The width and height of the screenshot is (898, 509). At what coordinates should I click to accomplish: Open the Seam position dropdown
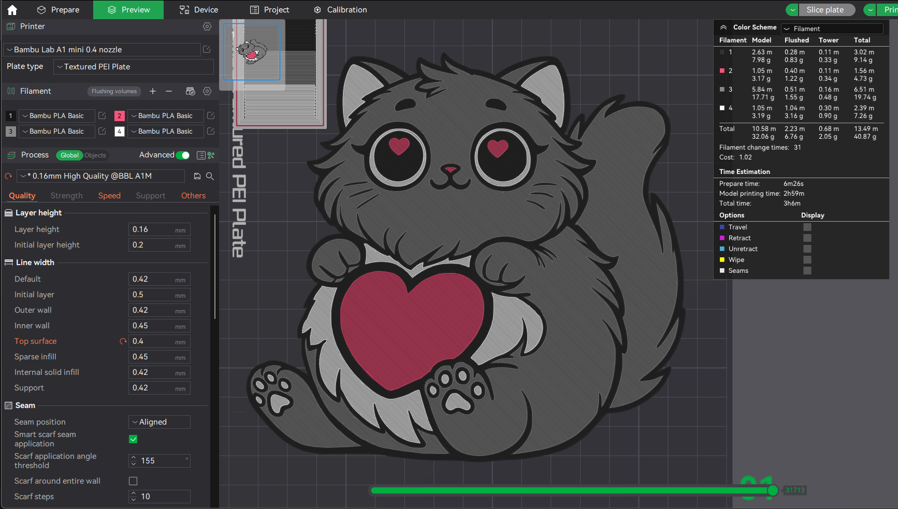pos(160,422)
